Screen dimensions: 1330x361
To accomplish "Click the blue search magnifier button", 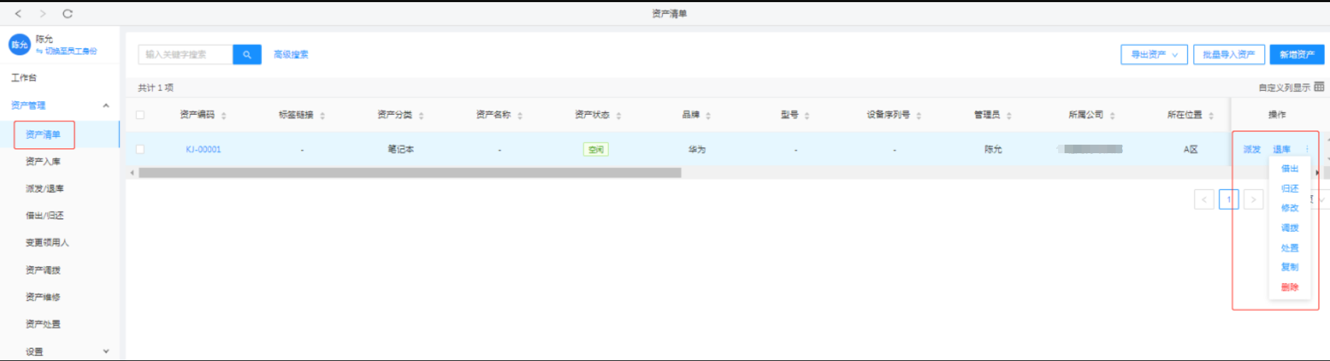I will pyautogui.click(x=247, y=55).
